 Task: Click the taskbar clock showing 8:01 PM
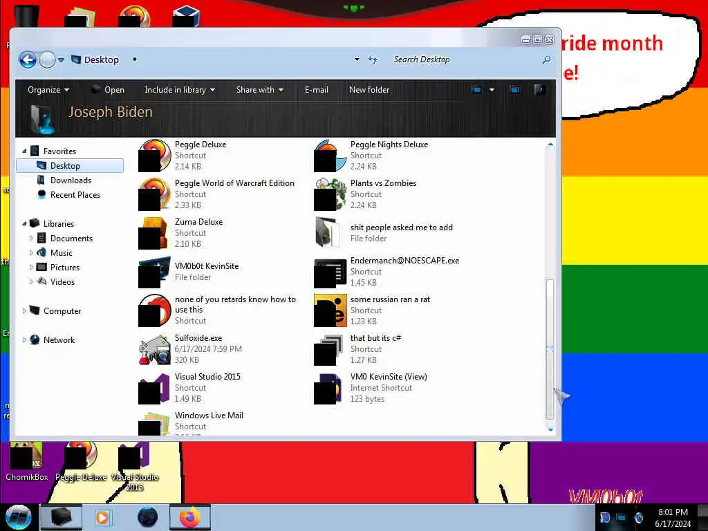pos(673,518)
